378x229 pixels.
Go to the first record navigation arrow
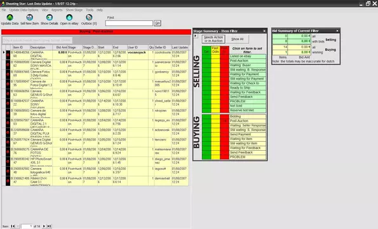[x=13, y=226]
